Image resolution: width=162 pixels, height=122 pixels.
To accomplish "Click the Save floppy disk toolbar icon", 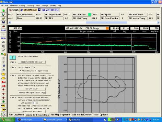I will pos(4,22).
